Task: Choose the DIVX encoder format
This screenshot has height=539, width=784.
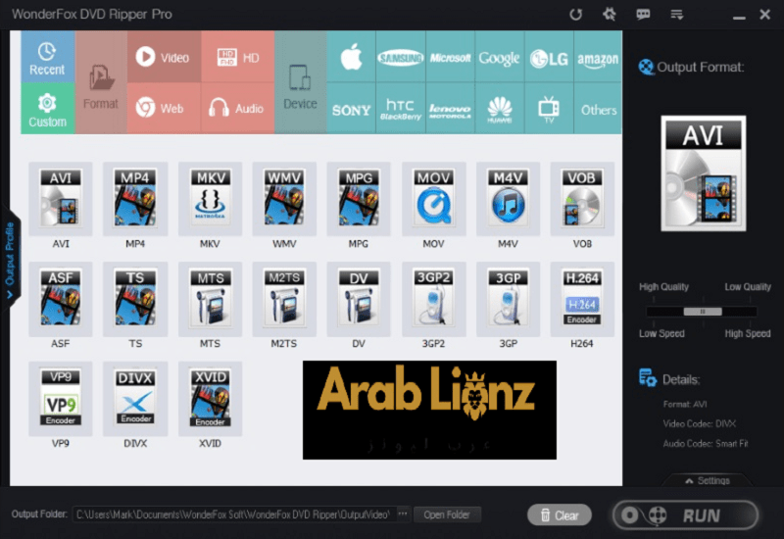Action: point(135,399)
